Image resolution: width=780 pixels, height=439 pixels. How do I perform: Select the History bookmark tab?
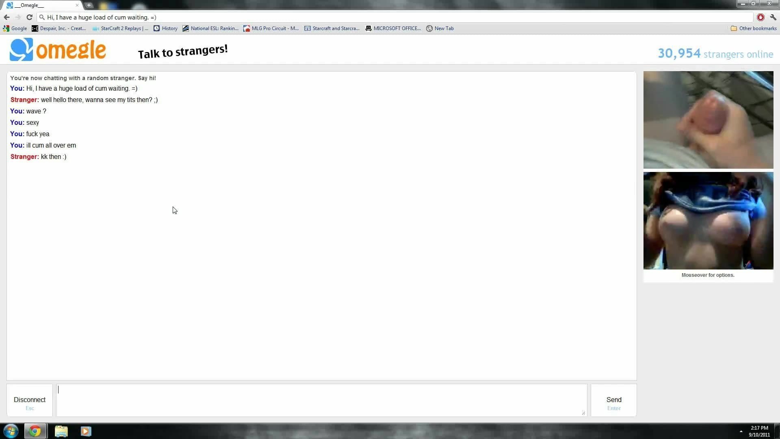(169, 28)
